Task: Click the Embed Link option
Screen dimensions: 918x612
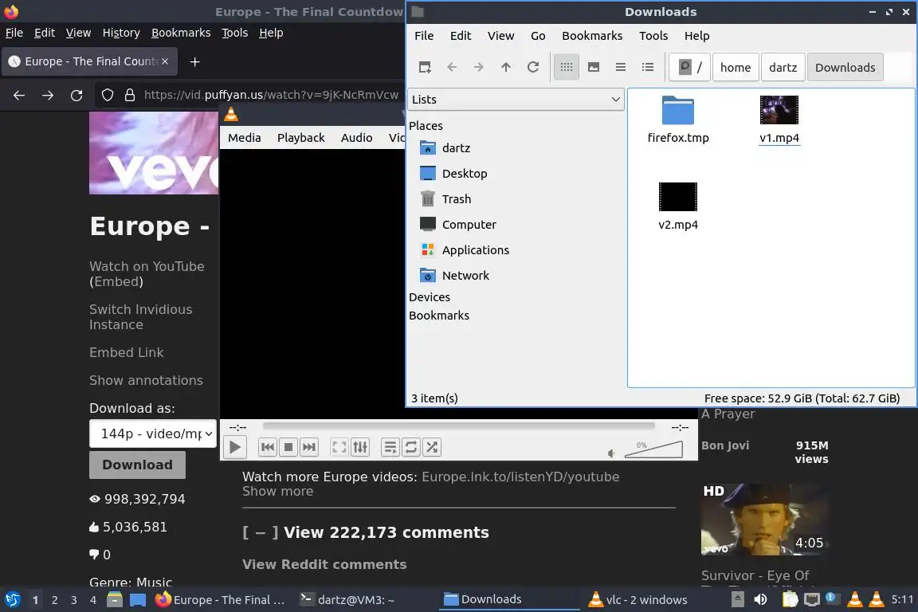Action: pyautogui.click(x=127, y=352)
